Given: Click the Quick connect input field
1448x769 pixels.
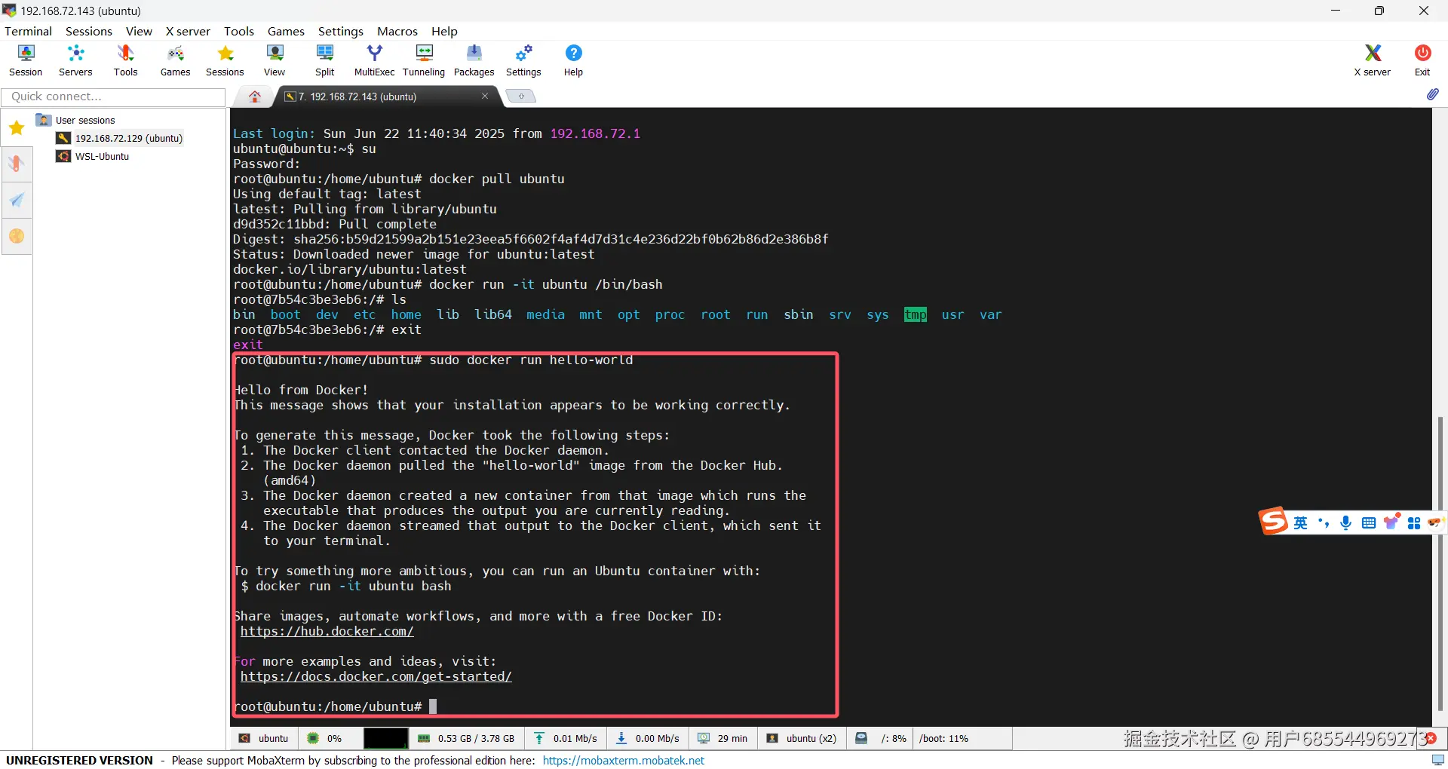Looking at the screenshot, I should click(113, 97).
